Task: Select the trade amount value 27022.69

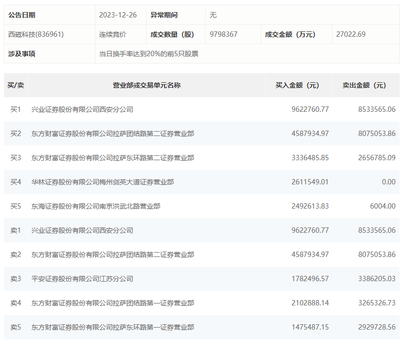Action: (x=351, y=34)
